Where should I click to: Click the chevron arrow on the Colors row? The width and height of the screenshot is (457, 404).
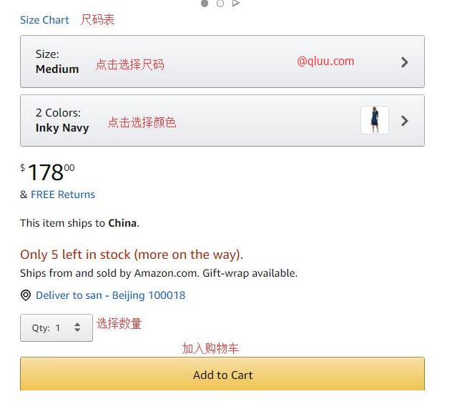tap(405, 121)
